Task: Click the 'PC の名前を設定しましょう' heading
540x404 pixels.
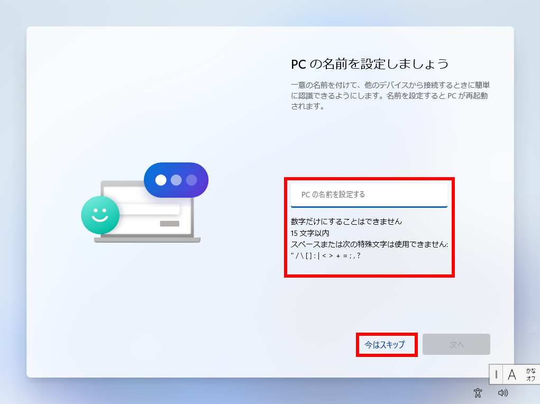Action: click(x=370, y=64)
